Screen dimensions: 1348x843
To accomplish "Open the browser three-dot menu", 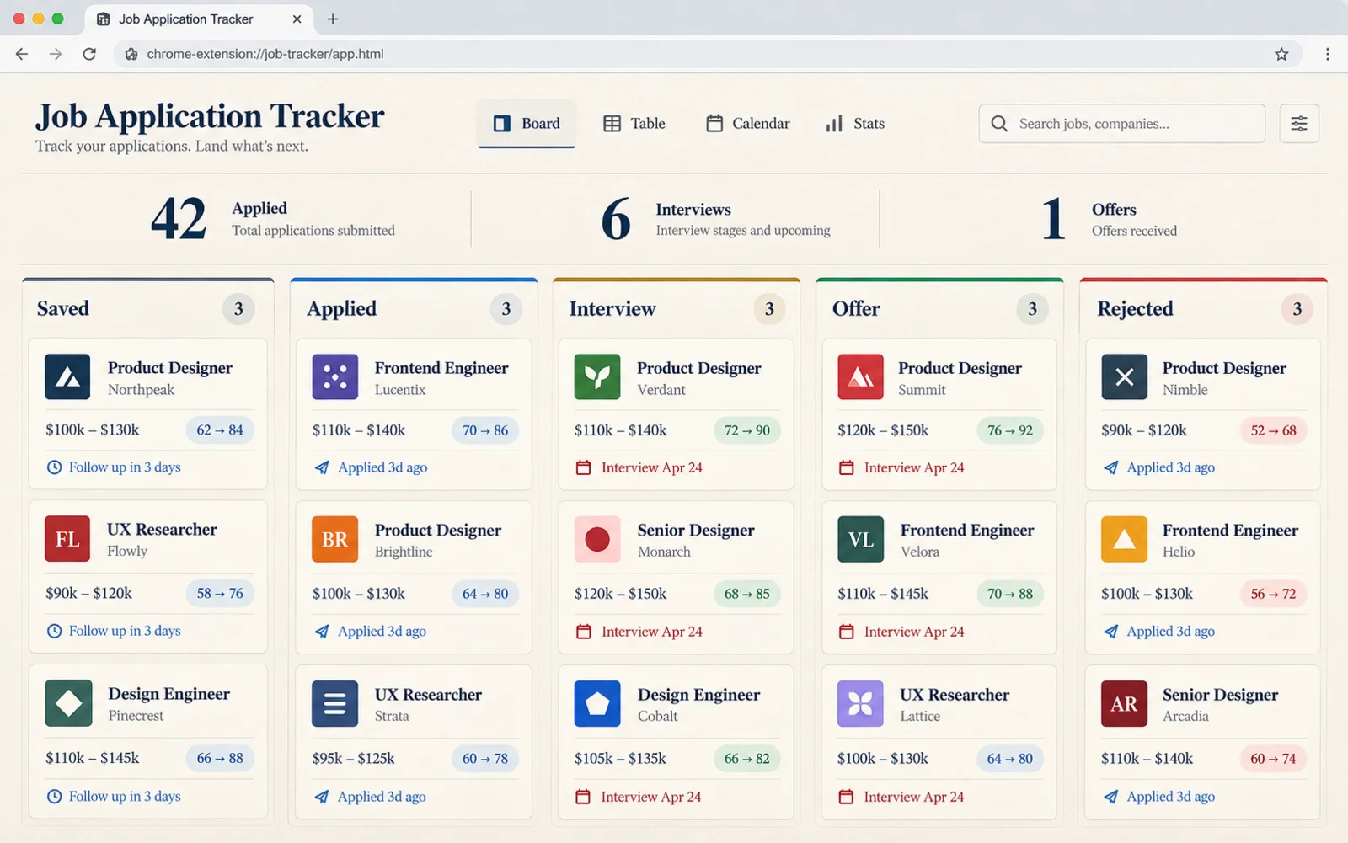I will tap(1328, 54).
